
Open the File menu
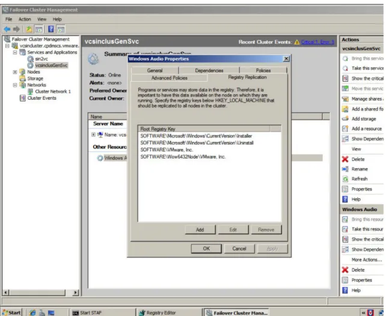coord(8,19)
